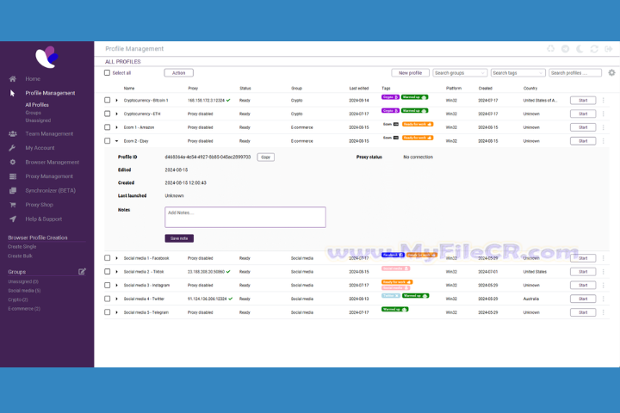Click the recycle icon in top bar

click(x=550, y=48)
